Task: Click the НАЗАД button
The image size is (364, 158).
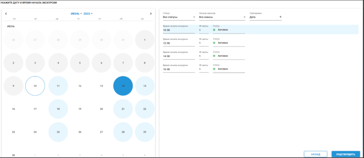Action: click(x=316, y=154)
